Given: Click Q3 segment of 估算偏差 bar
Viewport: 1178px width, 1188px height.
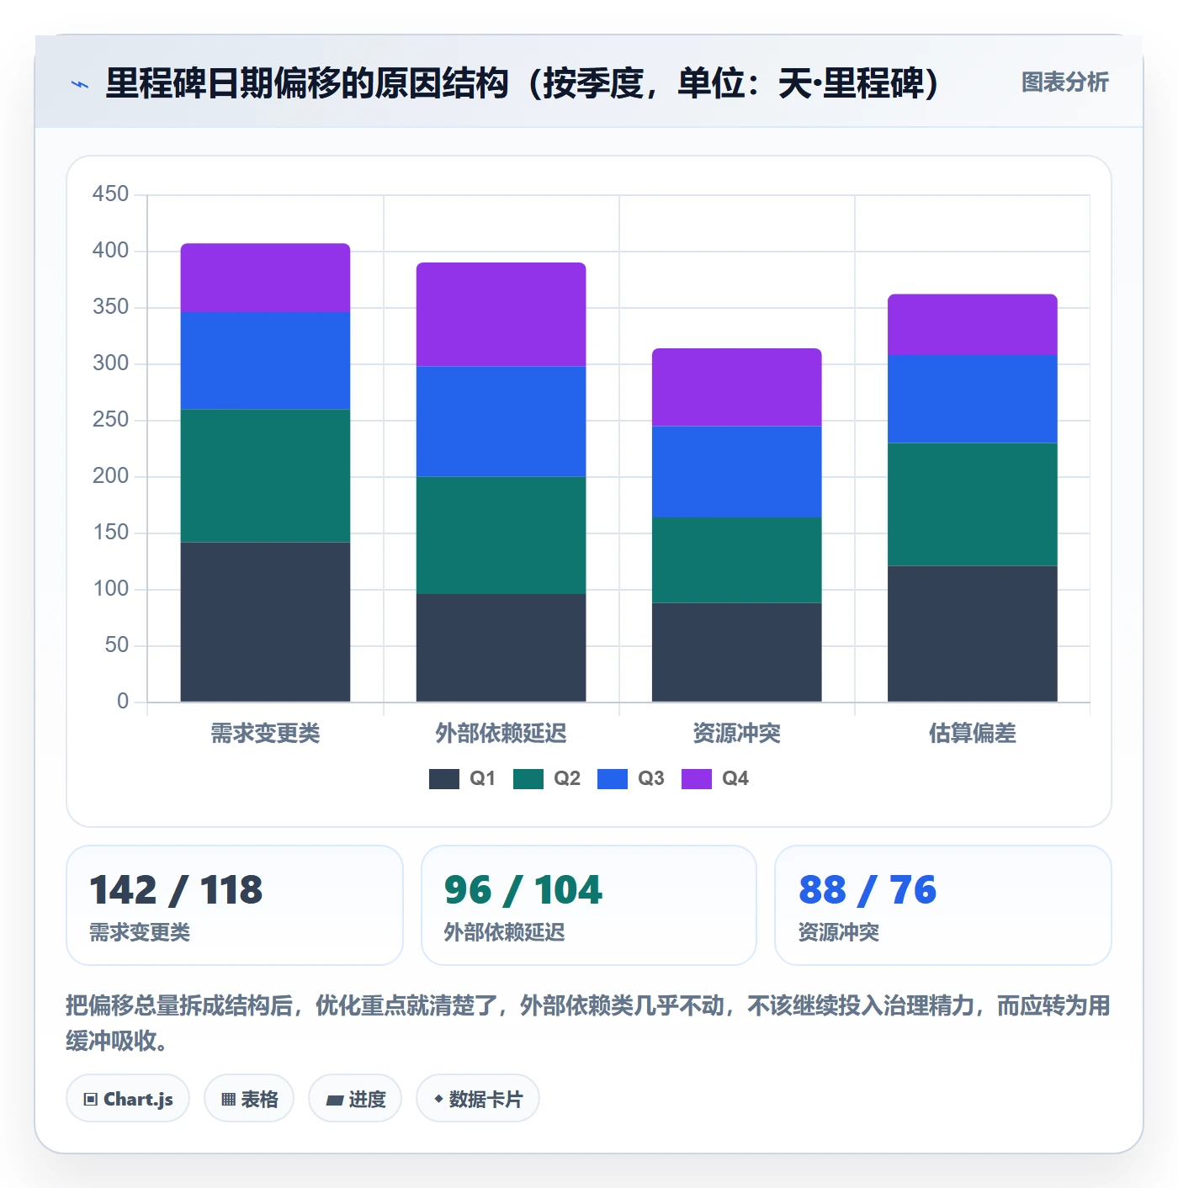Looking at the screenshot, I should point(972,399).
